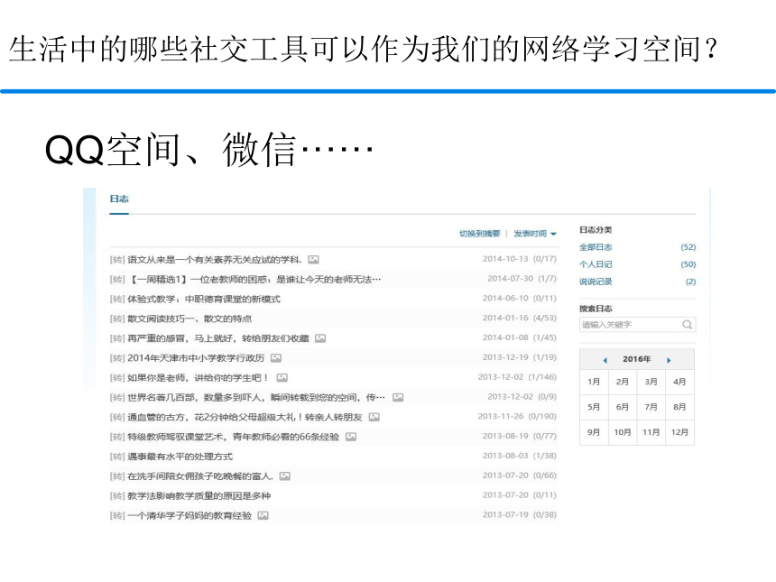Go to previous year with left arrow
Screen dimensions: 776x582
coord(605,360)
